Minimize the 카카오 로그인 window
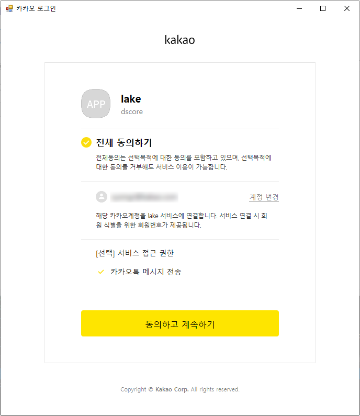 [x=299, y=8]
